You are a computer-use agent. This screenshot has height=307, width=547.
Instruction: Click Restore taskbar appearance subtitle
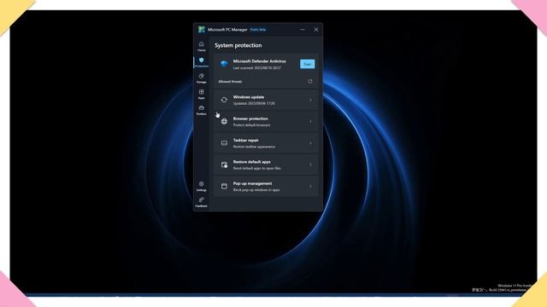pos(254,147)
